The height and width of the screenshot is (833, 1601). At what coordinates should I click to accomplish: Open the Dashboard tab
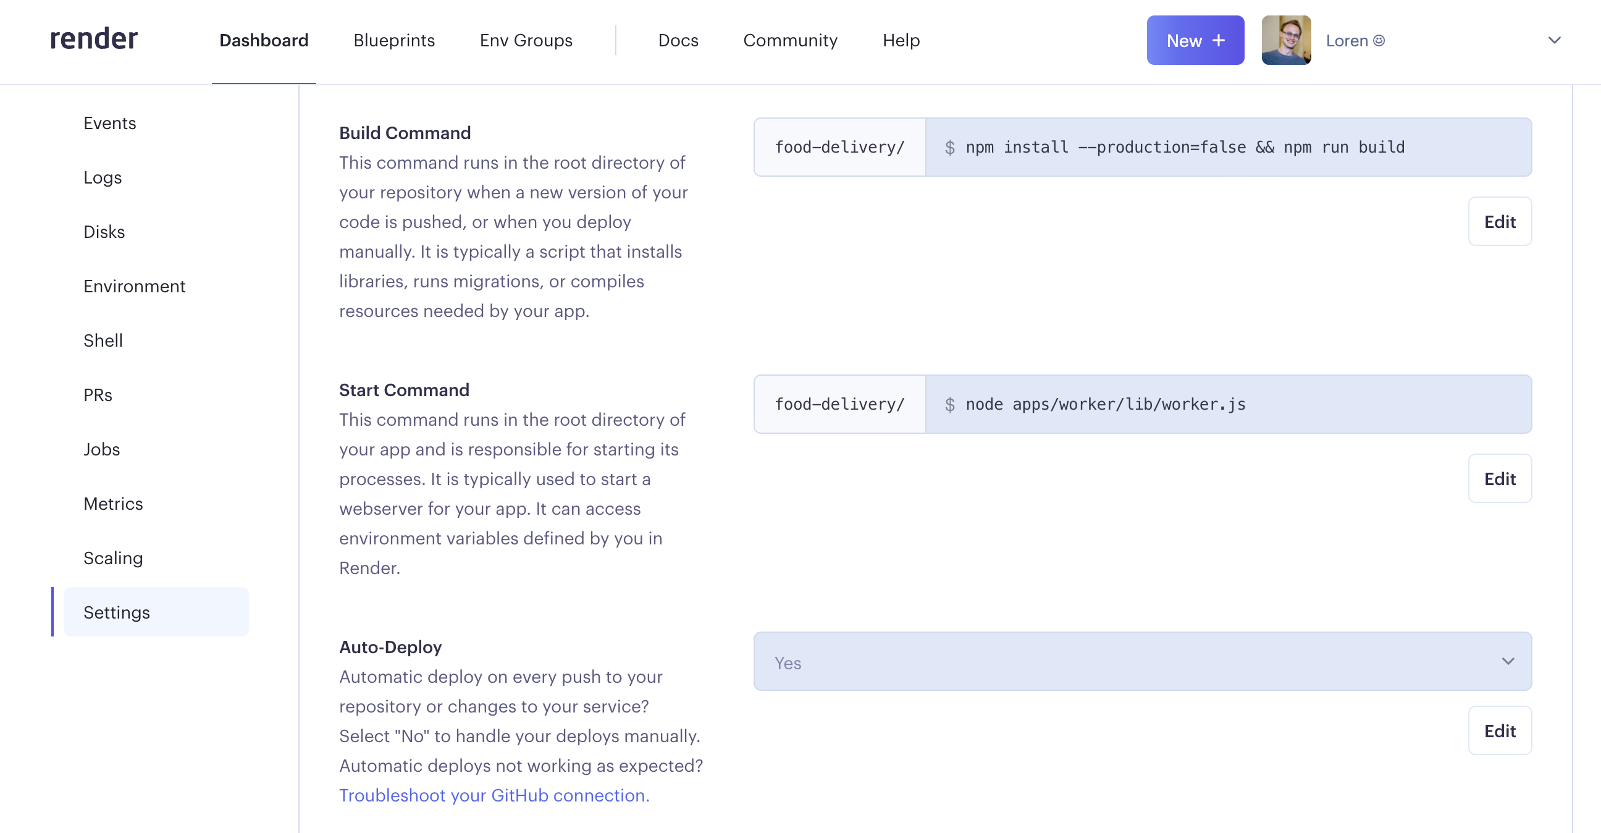[x=264, y=40]
